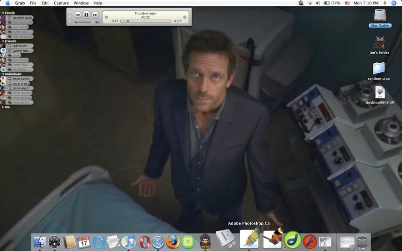Launch Opera browser from the Dock

(145, 242)
